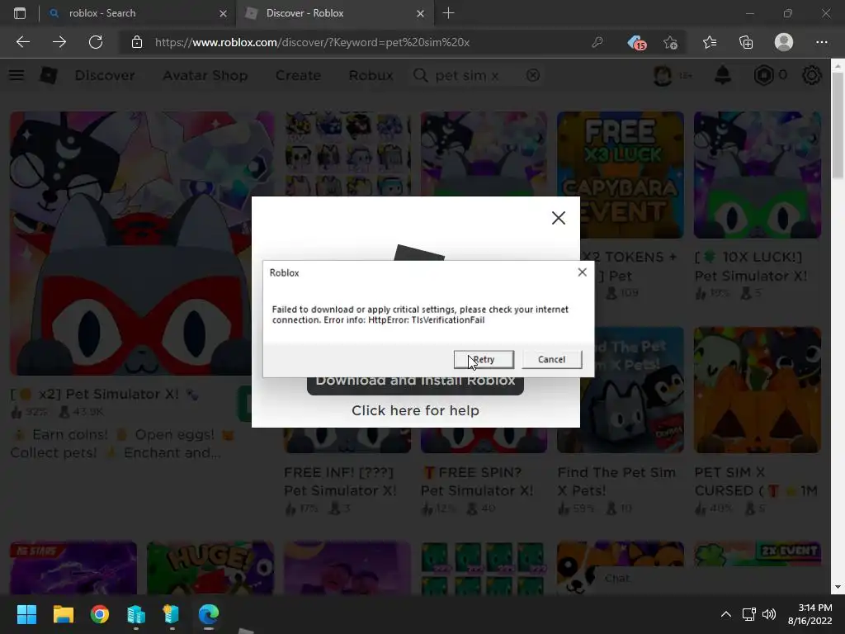Screen dimensions: 845x634
Task: Open File Explorer from the taskbar
Action: coord(63,614)
